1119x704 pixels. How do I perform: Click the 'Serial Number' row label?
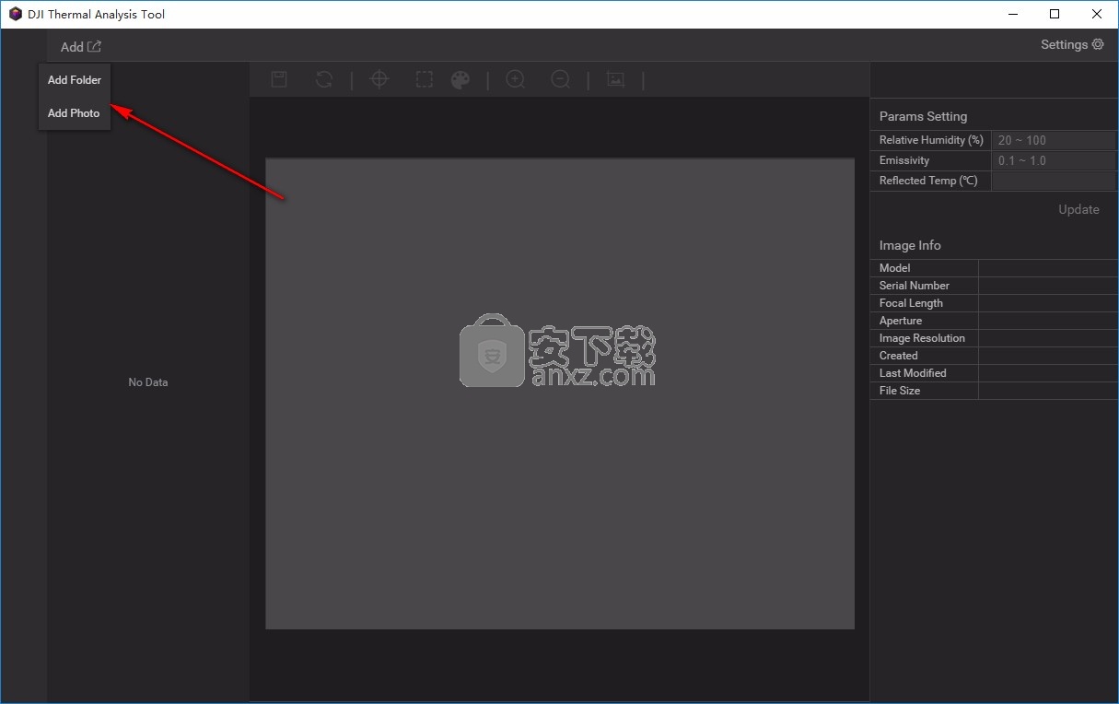click(915, 286)
